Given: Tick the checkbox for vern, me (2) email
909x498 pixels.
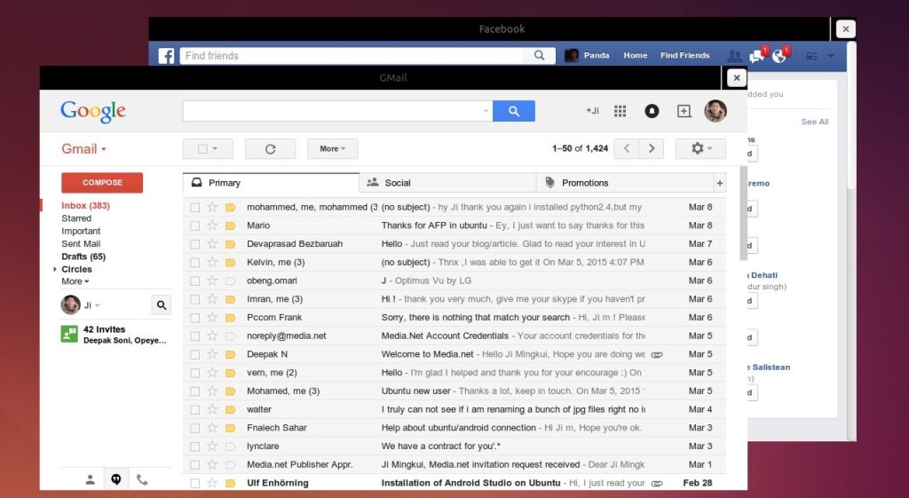Looking at the screenshot, I should click(x=194, y=373).
